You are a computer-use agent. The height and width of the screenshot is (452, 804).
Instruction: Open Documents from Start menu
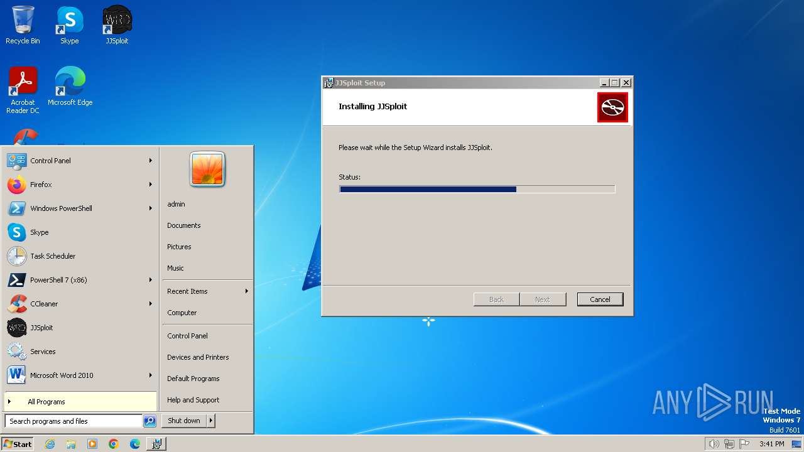pyautogui.click(x=184, y=225)
